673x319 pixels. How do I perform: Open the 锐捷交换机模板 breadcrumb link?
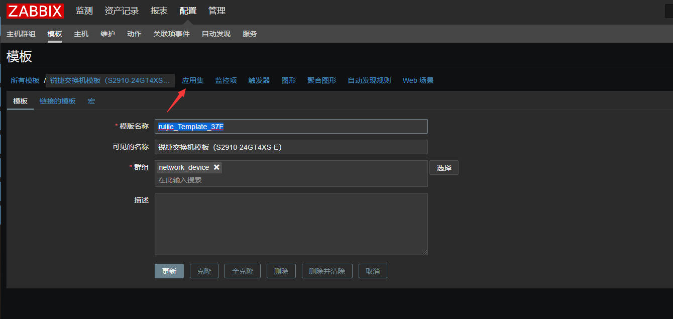click(110, 80)
